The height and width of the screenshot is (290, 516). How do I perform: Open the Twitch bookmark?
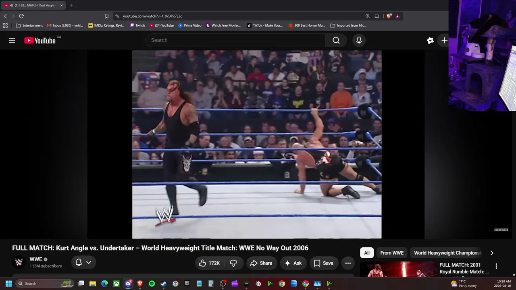pos(137,25)
